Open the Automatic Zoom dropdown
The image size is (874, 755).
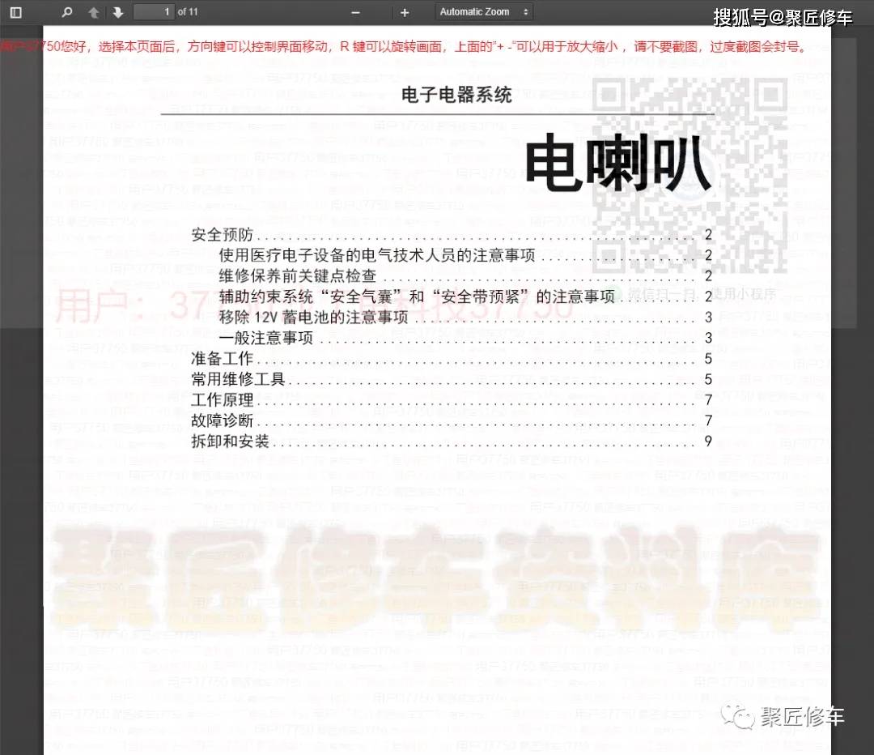(484, 12)
